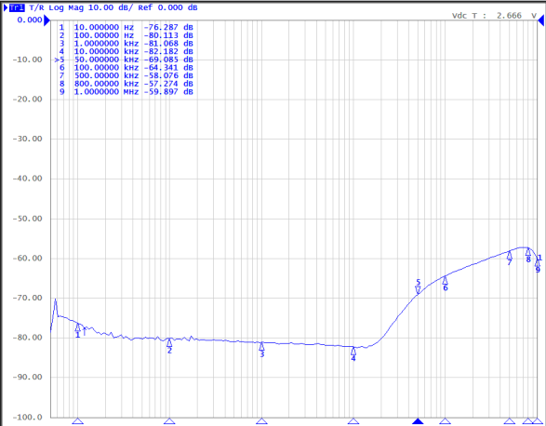Click the right-side reference position arrow
This screenshot has height=426, width=546.
pyautogui.click(x=541, y=20)
